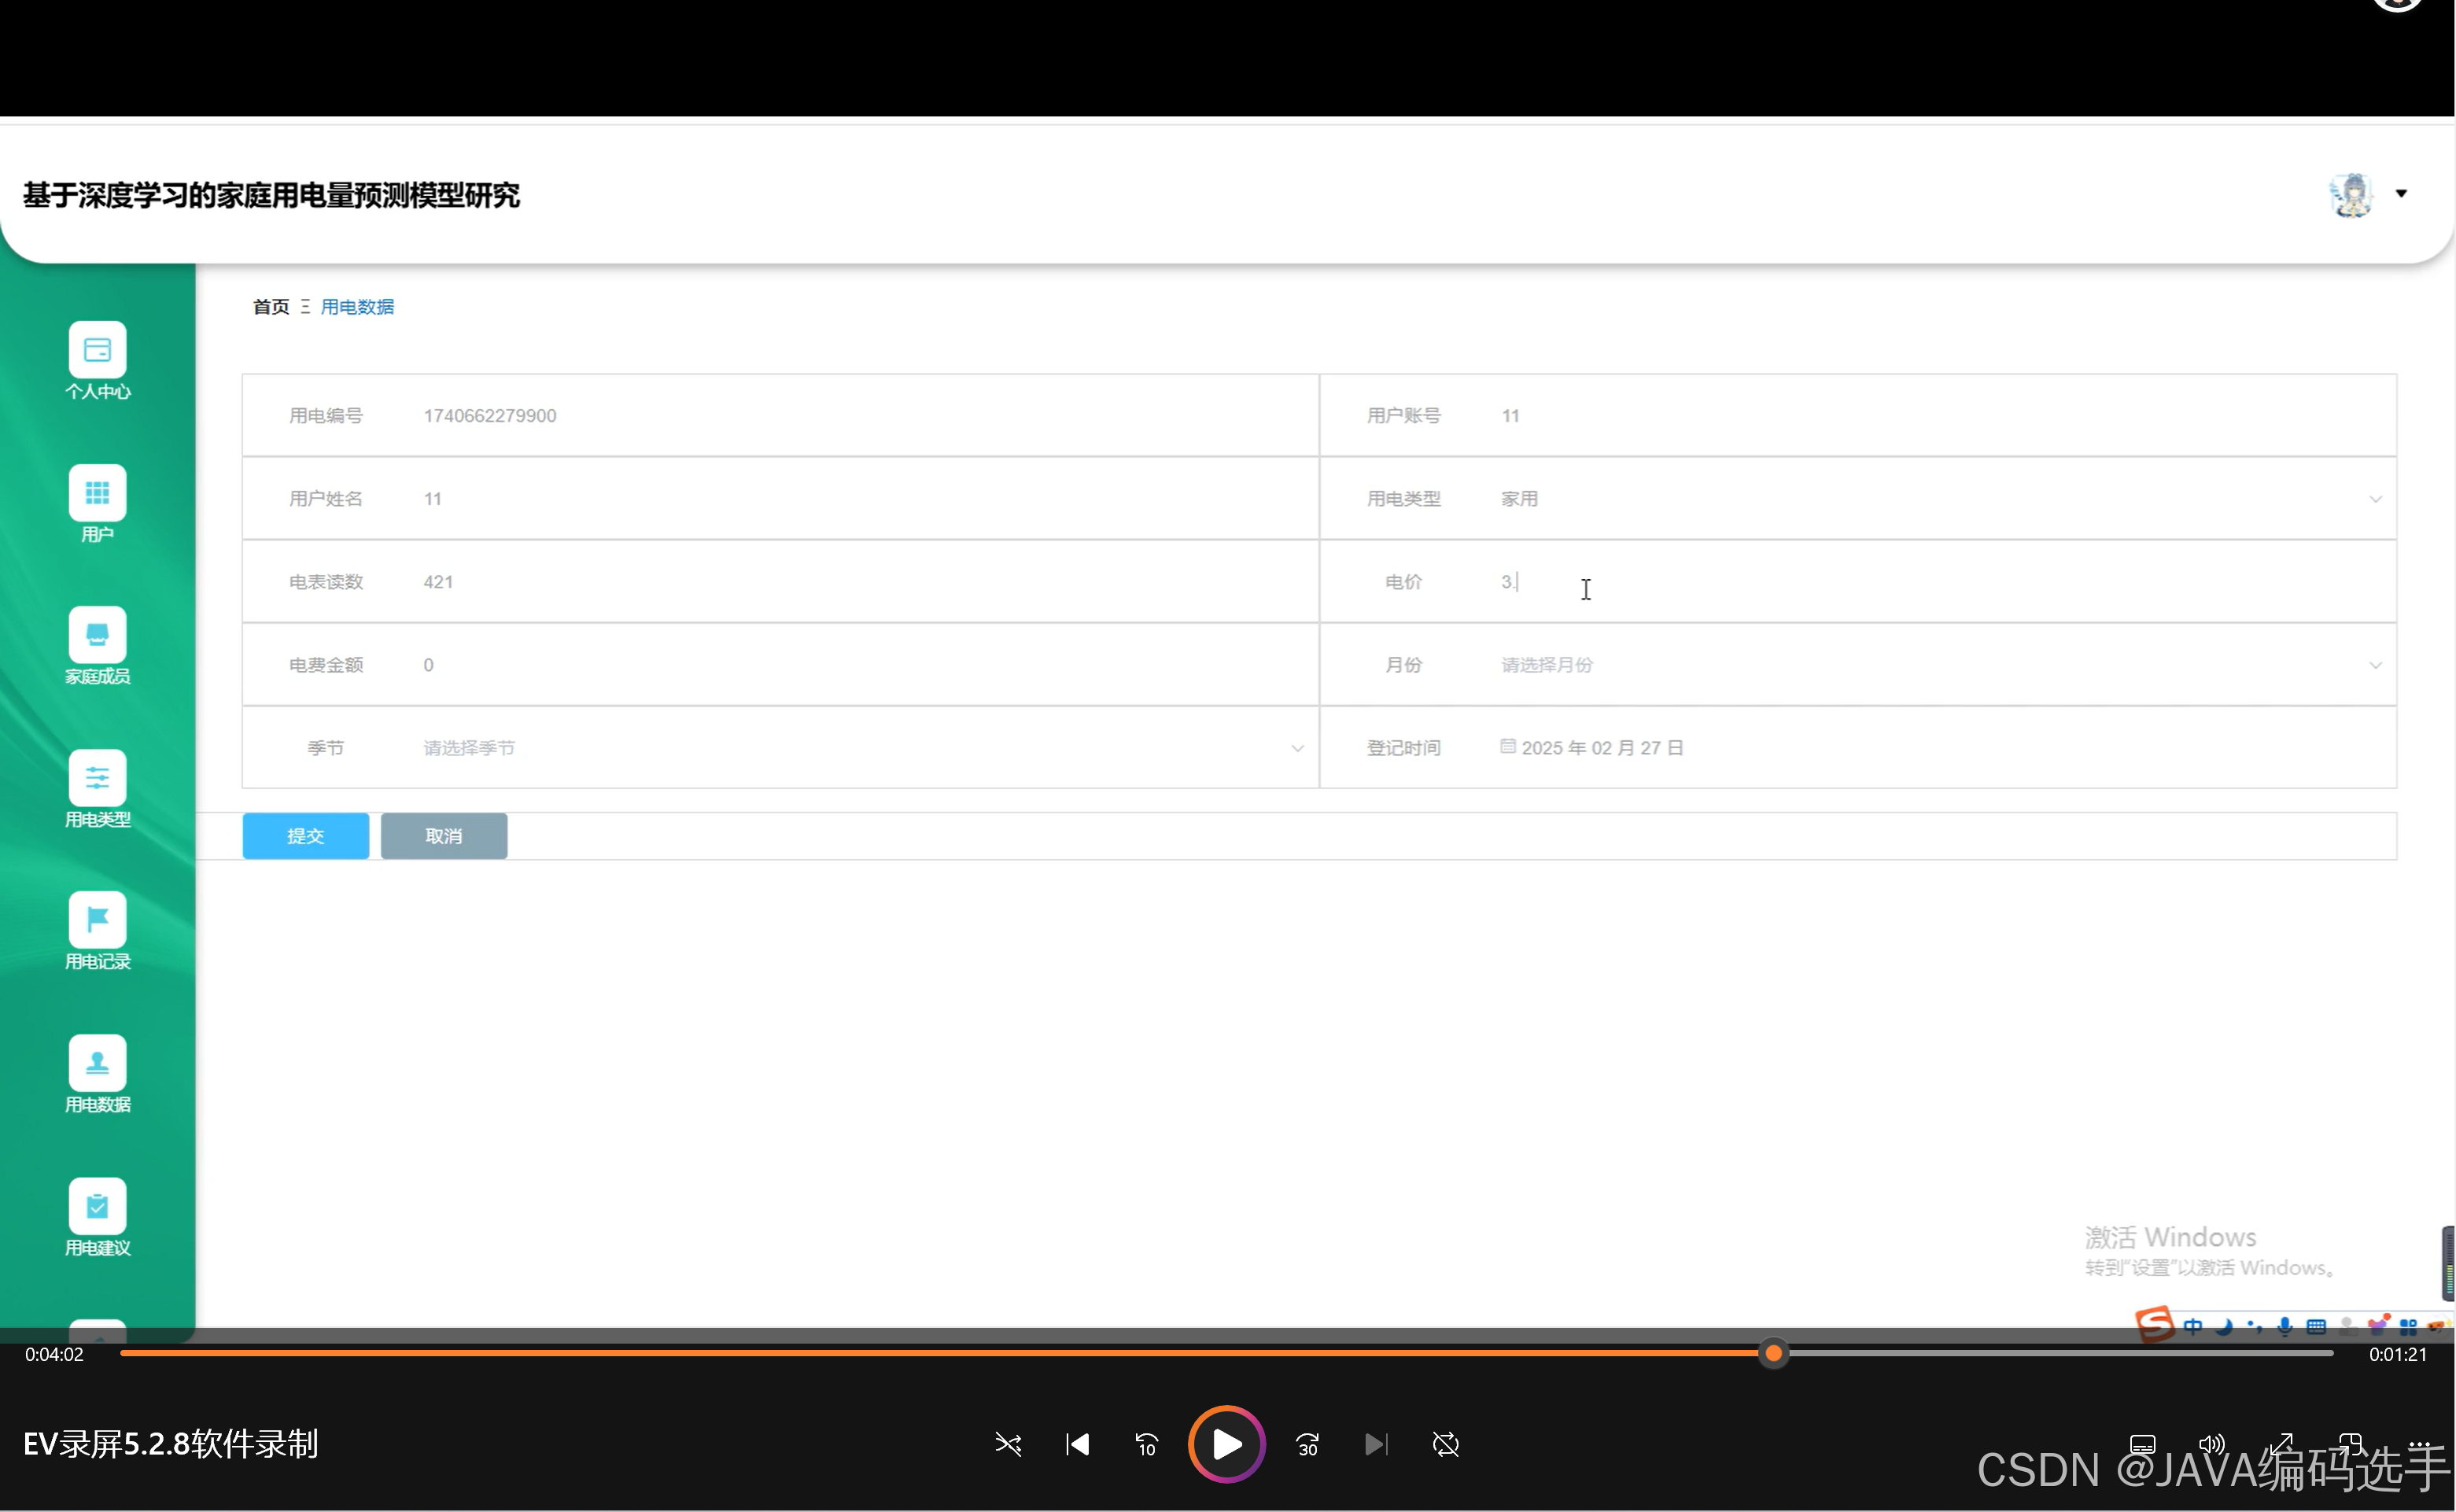Click 用电数据 breadcrumb link

tap(357, 307)
